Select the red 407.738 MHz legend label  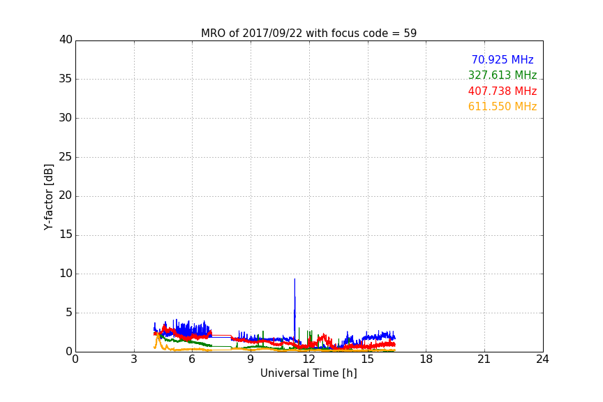click(502, 91)
